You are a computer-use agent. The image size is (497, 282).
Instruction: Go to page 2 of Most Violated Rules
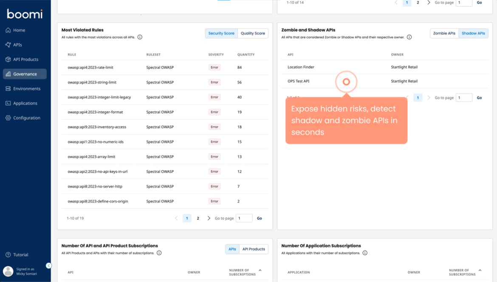(x=198, y=218)
